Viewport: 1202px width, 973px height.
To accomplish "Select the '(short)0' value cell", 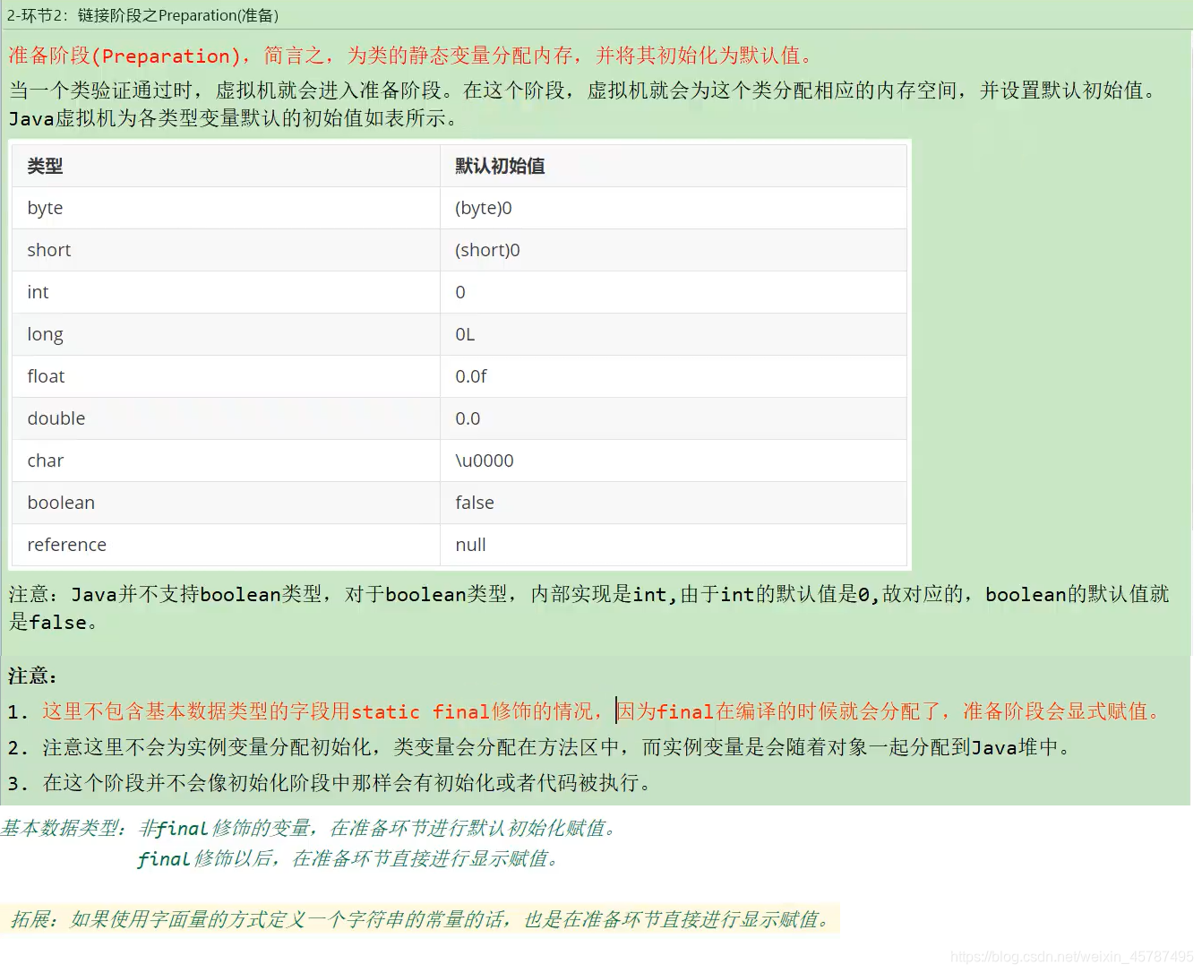I will pyautogui.click(x=674, y=250).
